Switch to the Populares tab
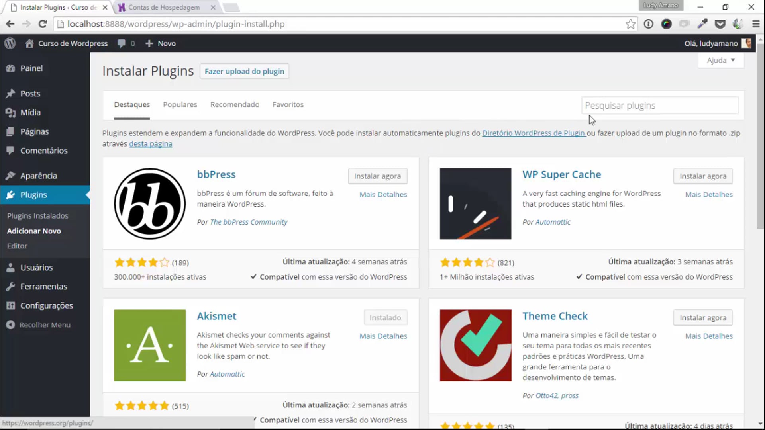765x430 pixels. coord(180,104)
